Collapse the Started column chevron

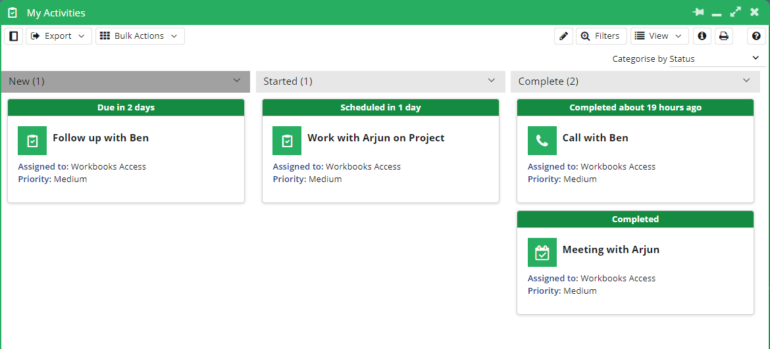pos(492,80)
